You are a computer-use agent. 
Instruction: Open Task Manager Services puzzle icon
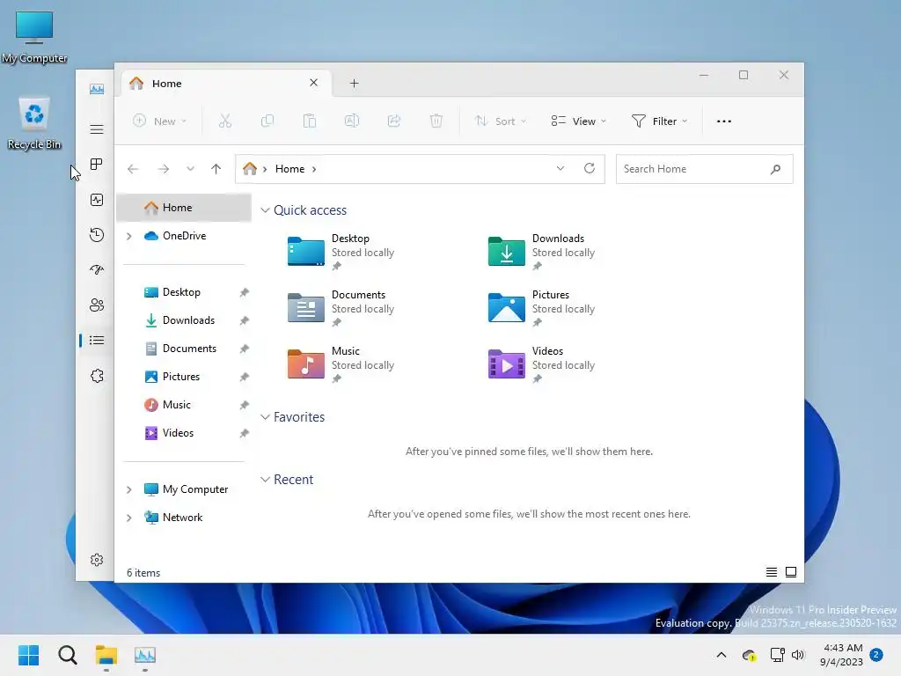click(x=97, y=375)
